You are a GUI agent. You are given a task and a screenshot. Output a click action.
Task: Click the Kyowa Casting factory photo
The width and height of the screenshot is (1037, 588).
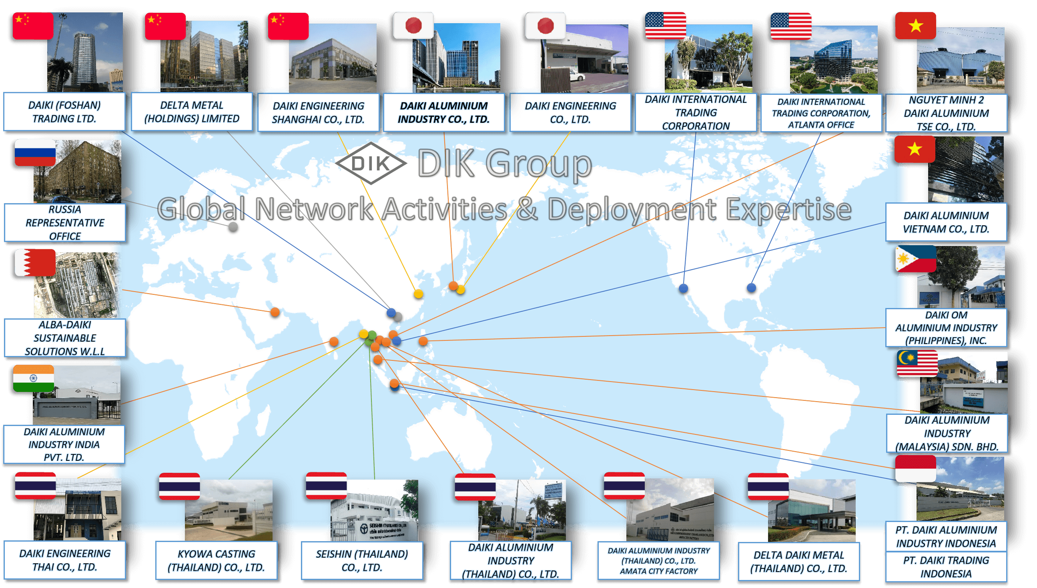click(229, 510)
